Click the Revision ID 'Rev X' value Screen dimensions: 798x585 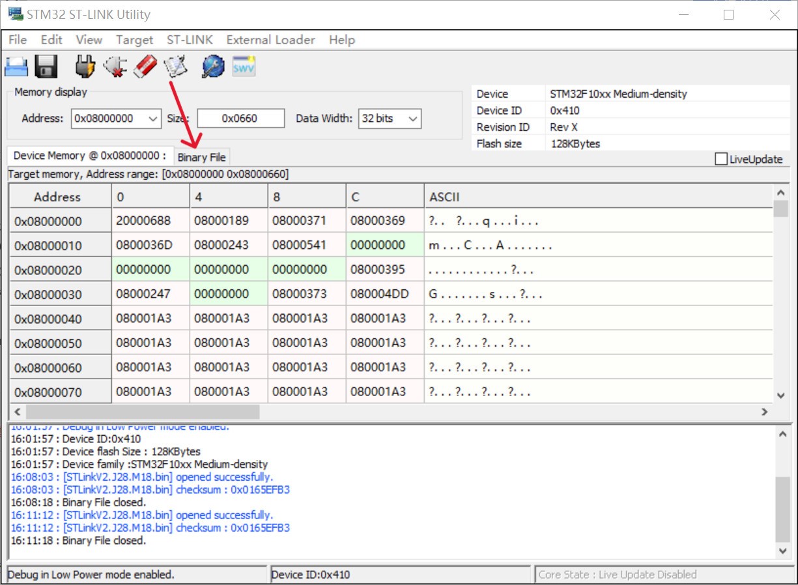point(563,127)
